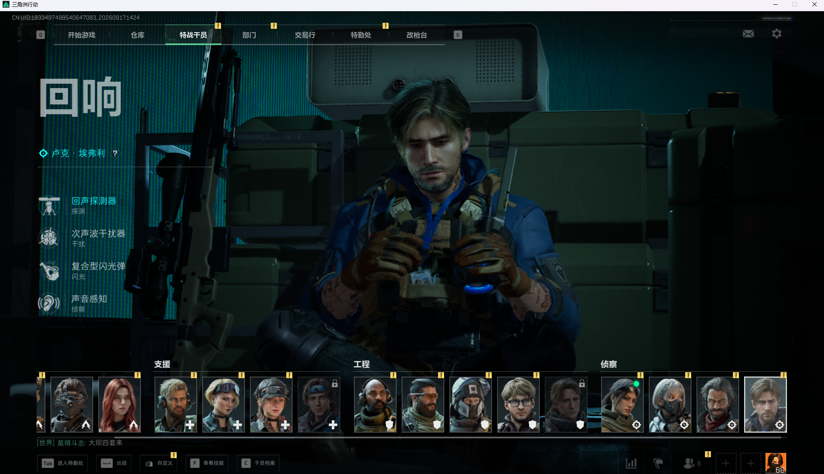Select the engineer with eyeglasses and blond hair
This screenshot has height=474, width=824.
(518, 404)
